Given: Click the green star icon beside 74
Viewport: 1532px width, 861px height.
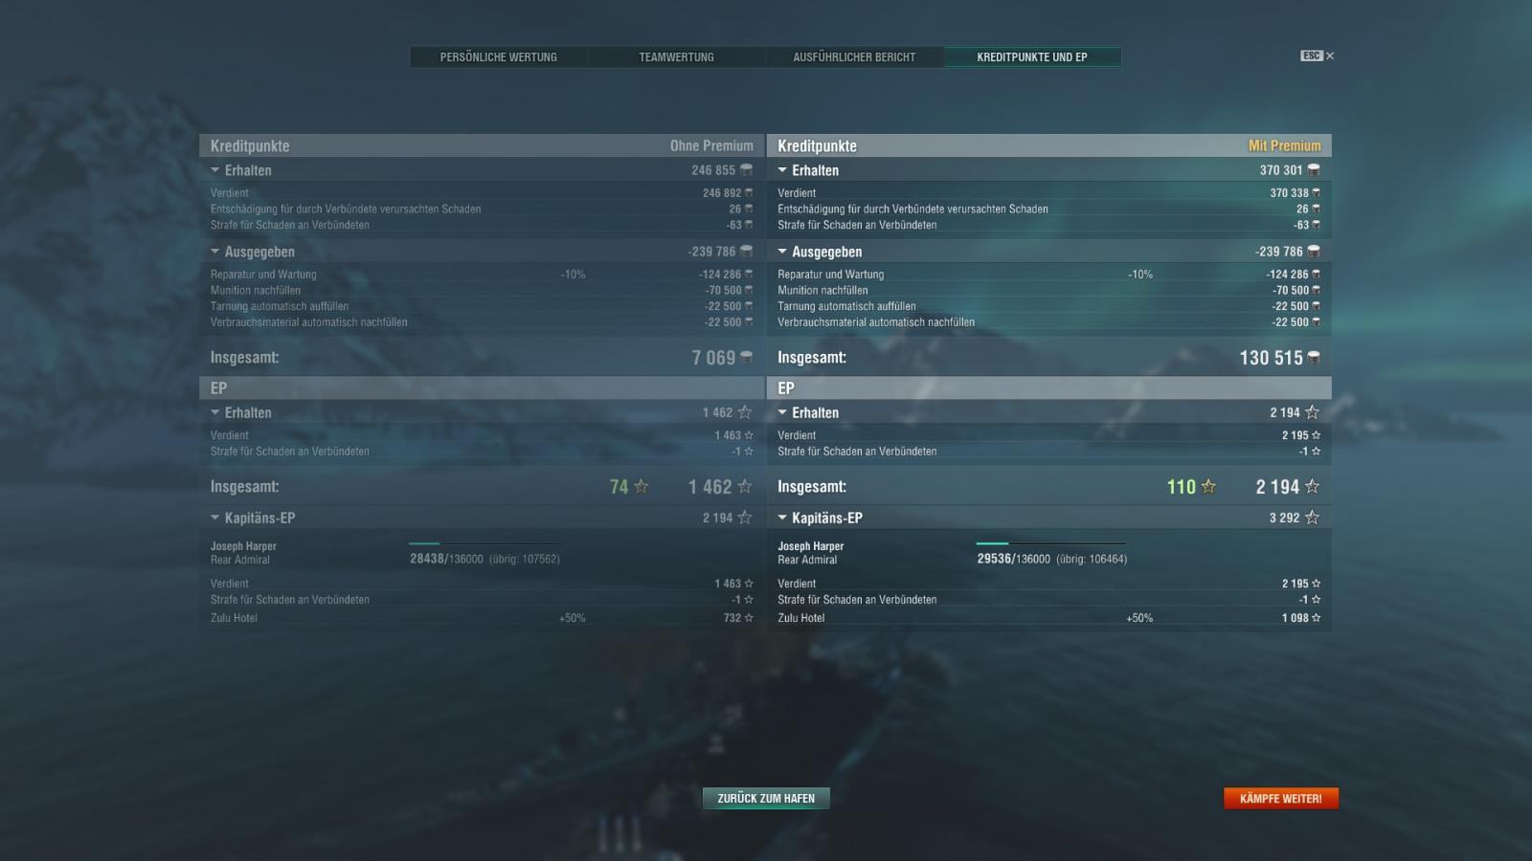Looking at the screenshot, I should 641,486.
